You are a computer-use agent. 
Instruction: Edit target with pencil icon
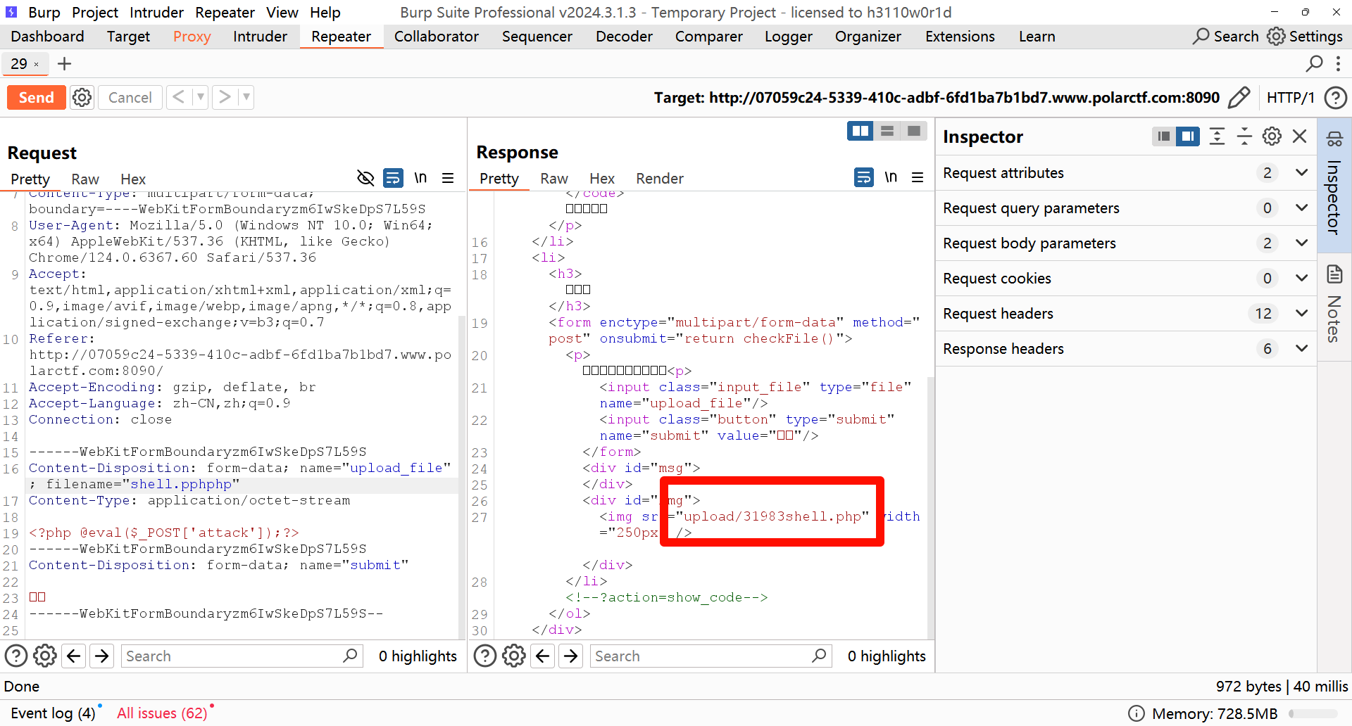[1239, 98]
